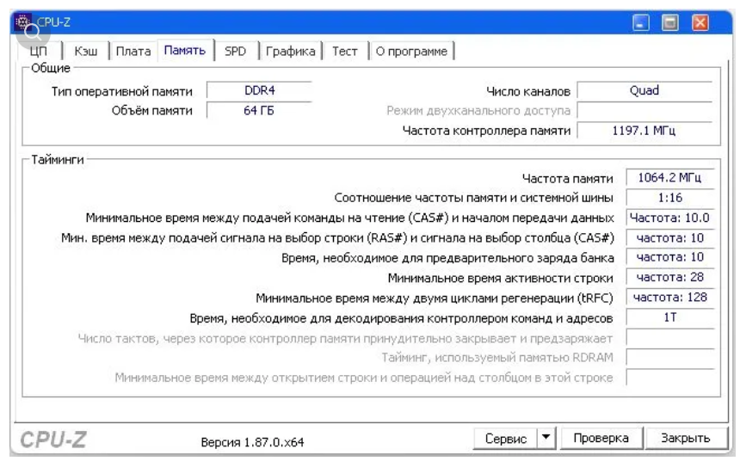Viewport: 740px width, 461px height.
Task: Click the empty dual-channel mode field
Action: (644, 111)
